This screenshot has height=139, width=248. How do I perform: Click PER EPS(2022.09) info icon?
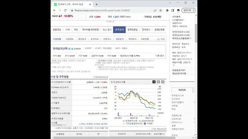pyautogui.click(x=190, y=53)
